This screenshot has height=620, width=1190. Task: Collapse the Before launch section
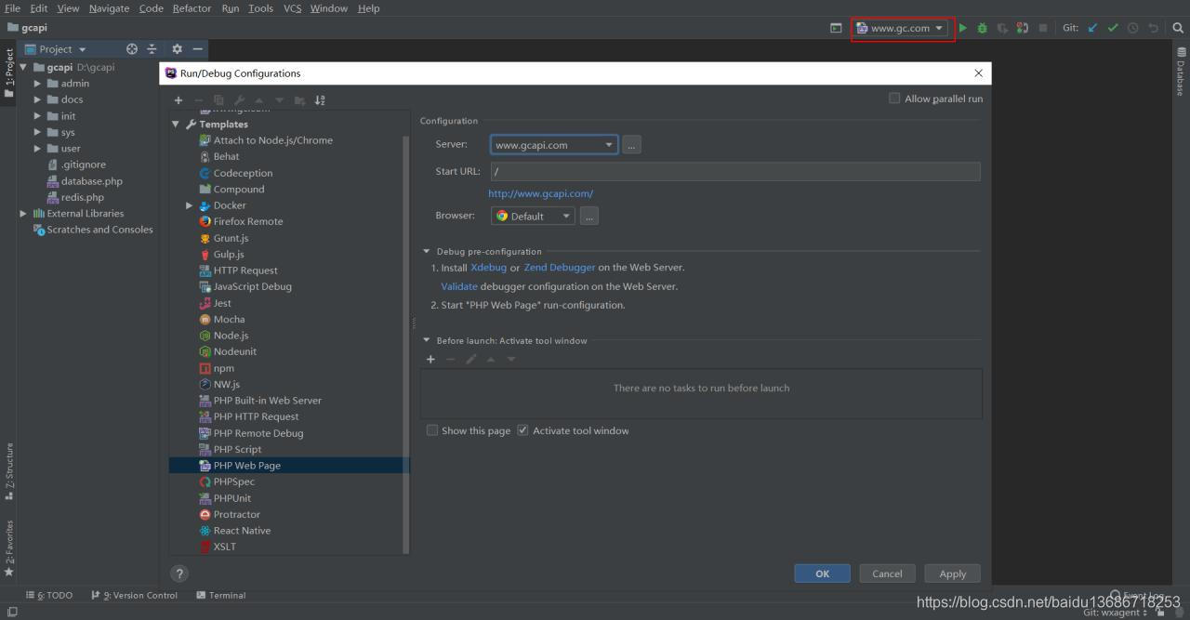click(427, 340)
